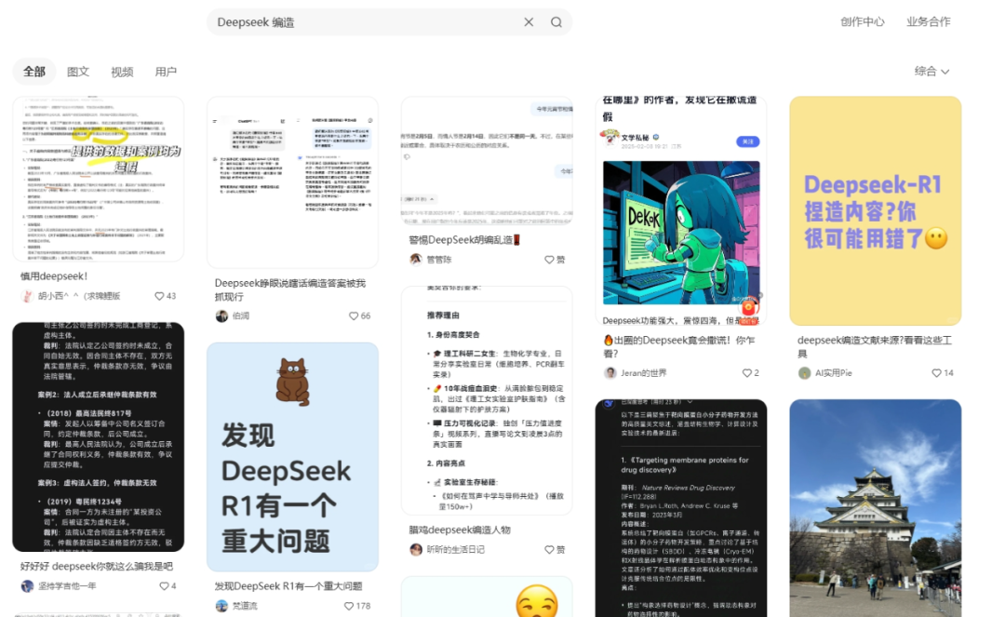Switch to the 图文 tab

(x=78, y=71)
